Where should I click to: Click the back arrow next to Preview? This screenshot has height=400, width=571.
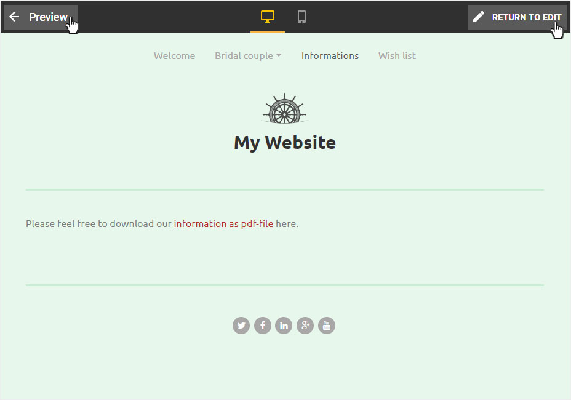14,17
